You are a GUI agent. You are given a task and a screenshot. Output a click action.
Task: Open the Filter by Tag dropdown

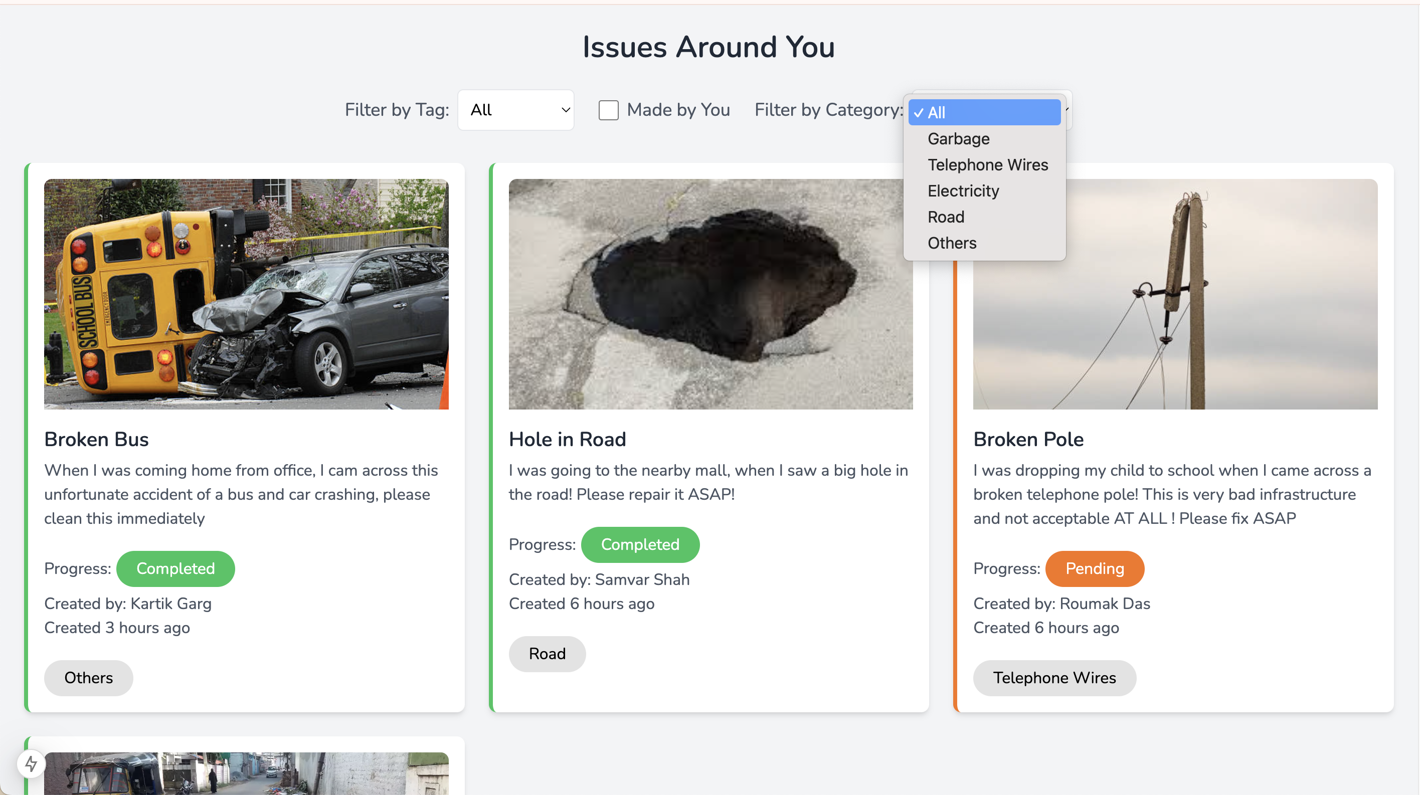[515, 110]
